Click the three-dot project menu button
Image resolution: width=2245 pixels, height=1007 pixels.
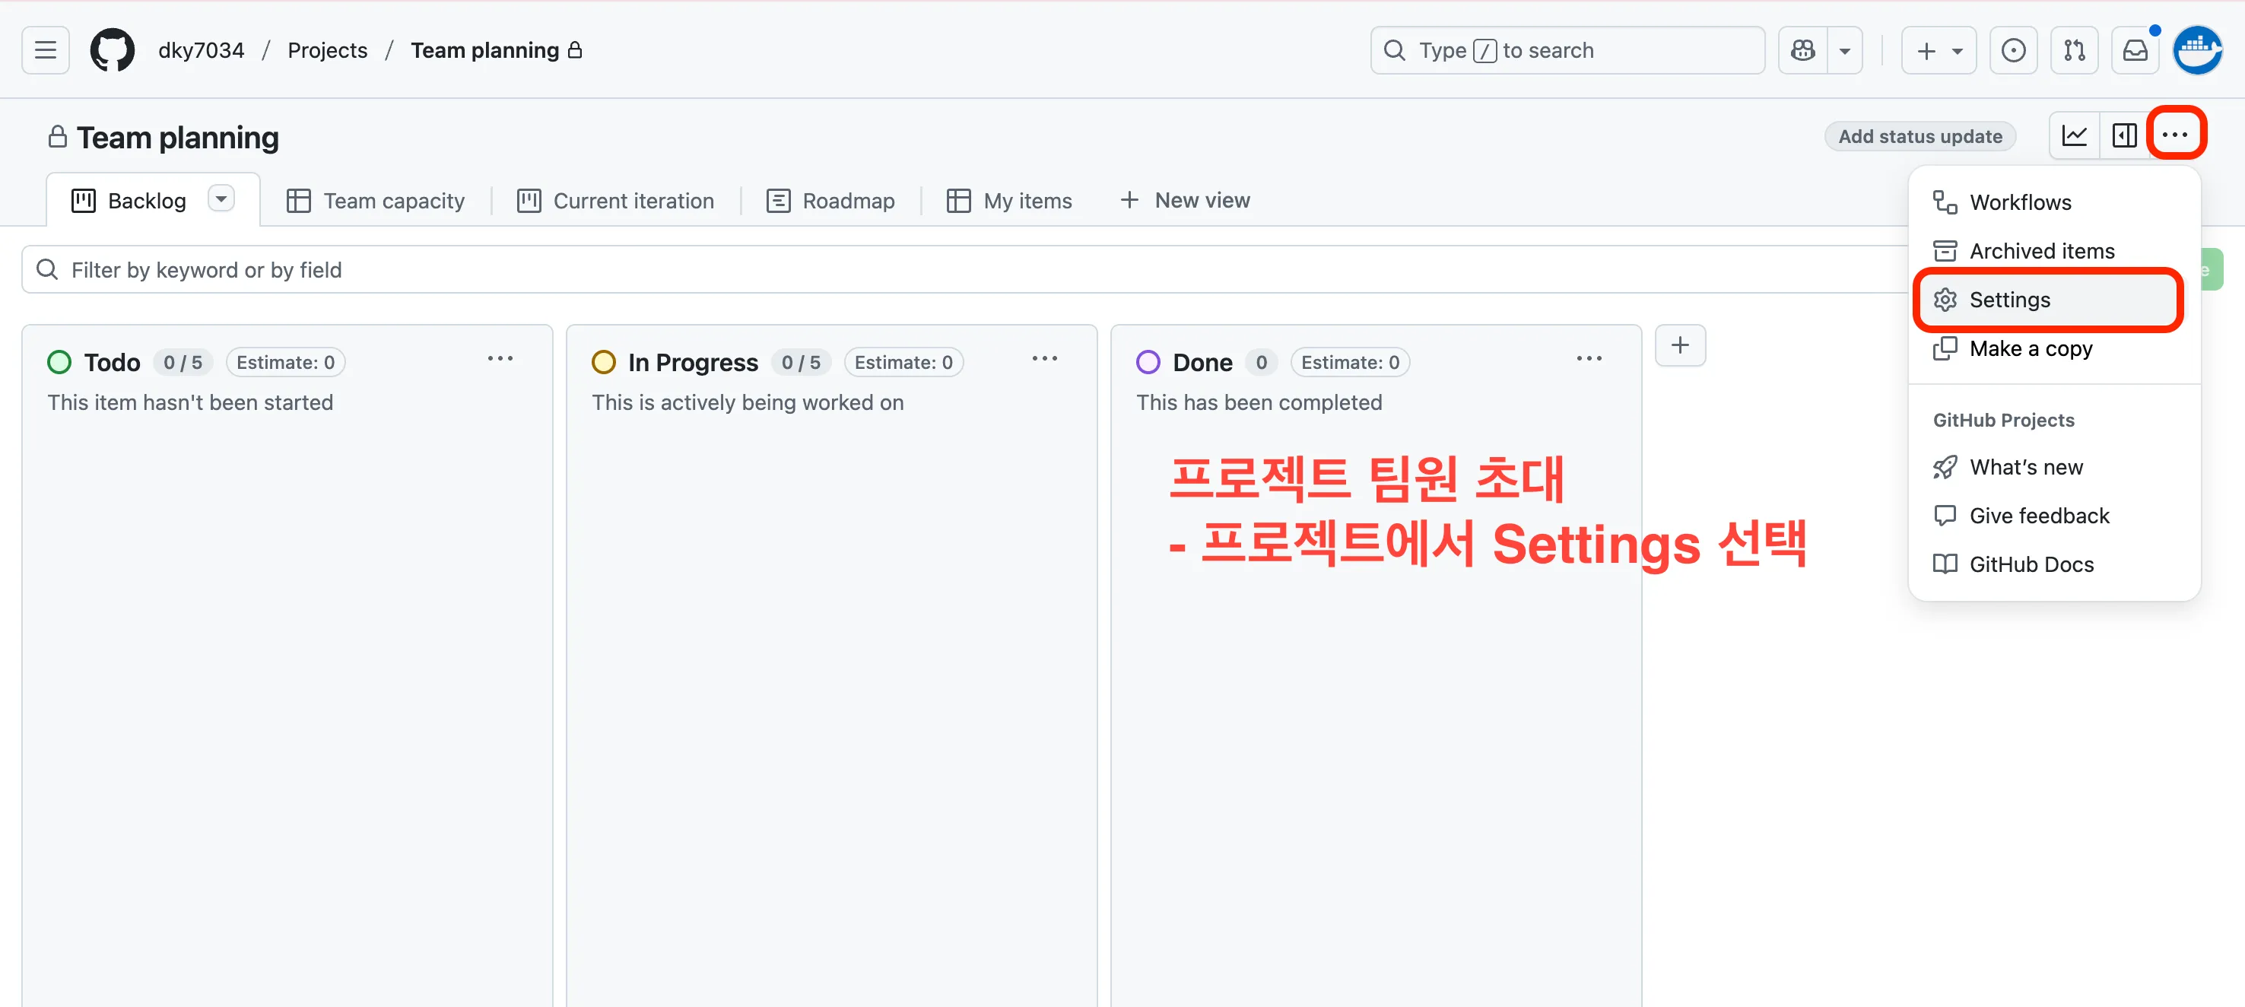[2175, 135]
